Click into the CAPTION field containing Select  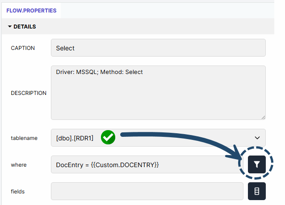158,48
